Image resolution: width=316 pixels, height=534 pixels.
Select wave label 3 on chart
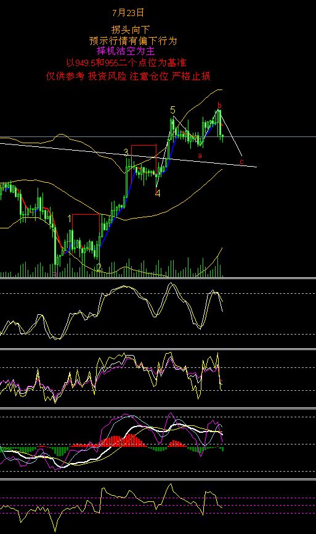126,152
